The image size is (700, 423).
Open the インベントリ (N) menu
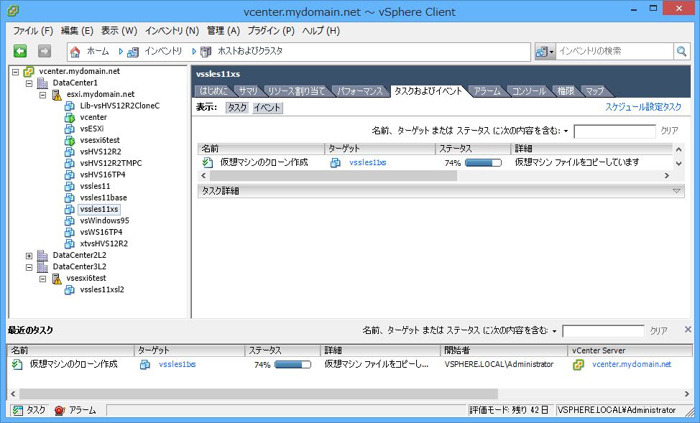click(172, 31)
